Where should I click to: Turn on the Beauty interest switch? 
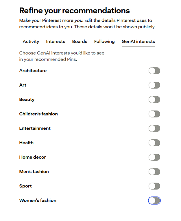tap(154, 100)
